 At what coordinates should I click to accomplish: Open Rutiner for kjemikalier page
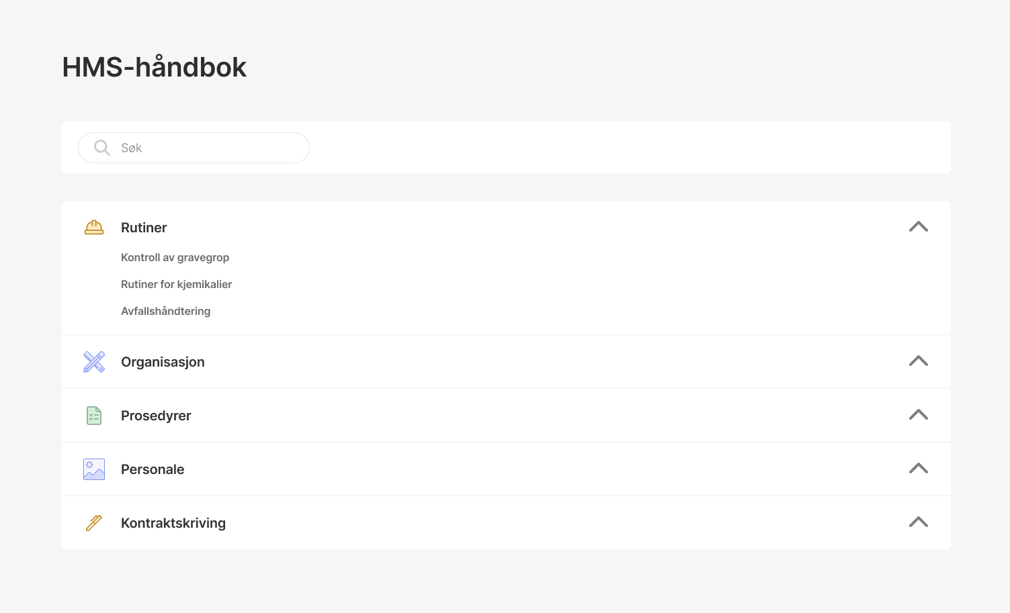coord(176,284)
